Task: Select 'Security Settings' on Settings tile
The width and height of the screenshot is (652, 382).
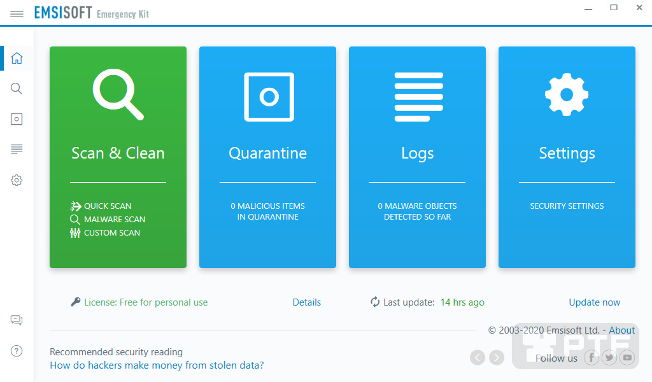Action: pyautogui.click(x=567, y=206)
